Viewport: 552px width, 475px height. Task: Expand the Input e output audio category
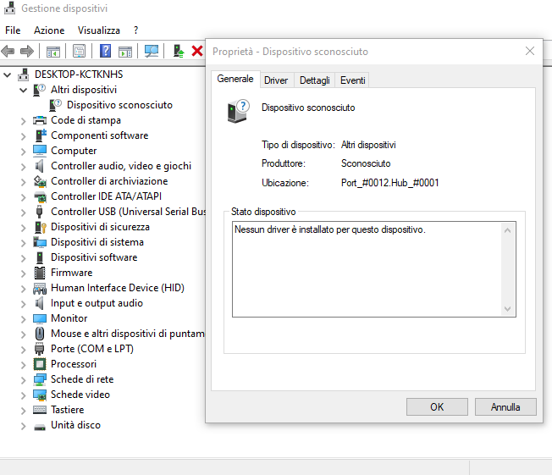tap(23, 303)
